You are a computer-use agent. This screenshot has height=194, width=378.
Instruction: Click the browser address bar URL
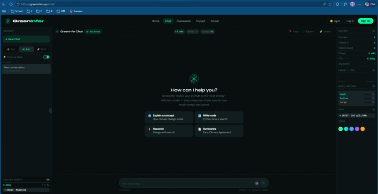38,4
